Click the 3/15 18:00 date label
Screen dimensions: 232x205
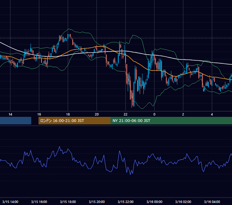click(x=68, y=202)
